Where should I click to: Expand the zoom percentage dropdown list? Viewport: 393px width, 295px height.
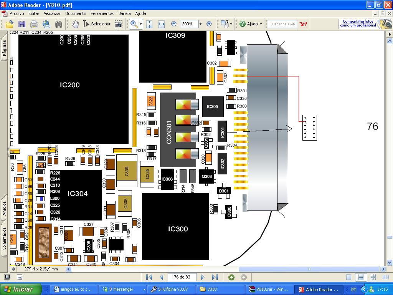(200, 24)
